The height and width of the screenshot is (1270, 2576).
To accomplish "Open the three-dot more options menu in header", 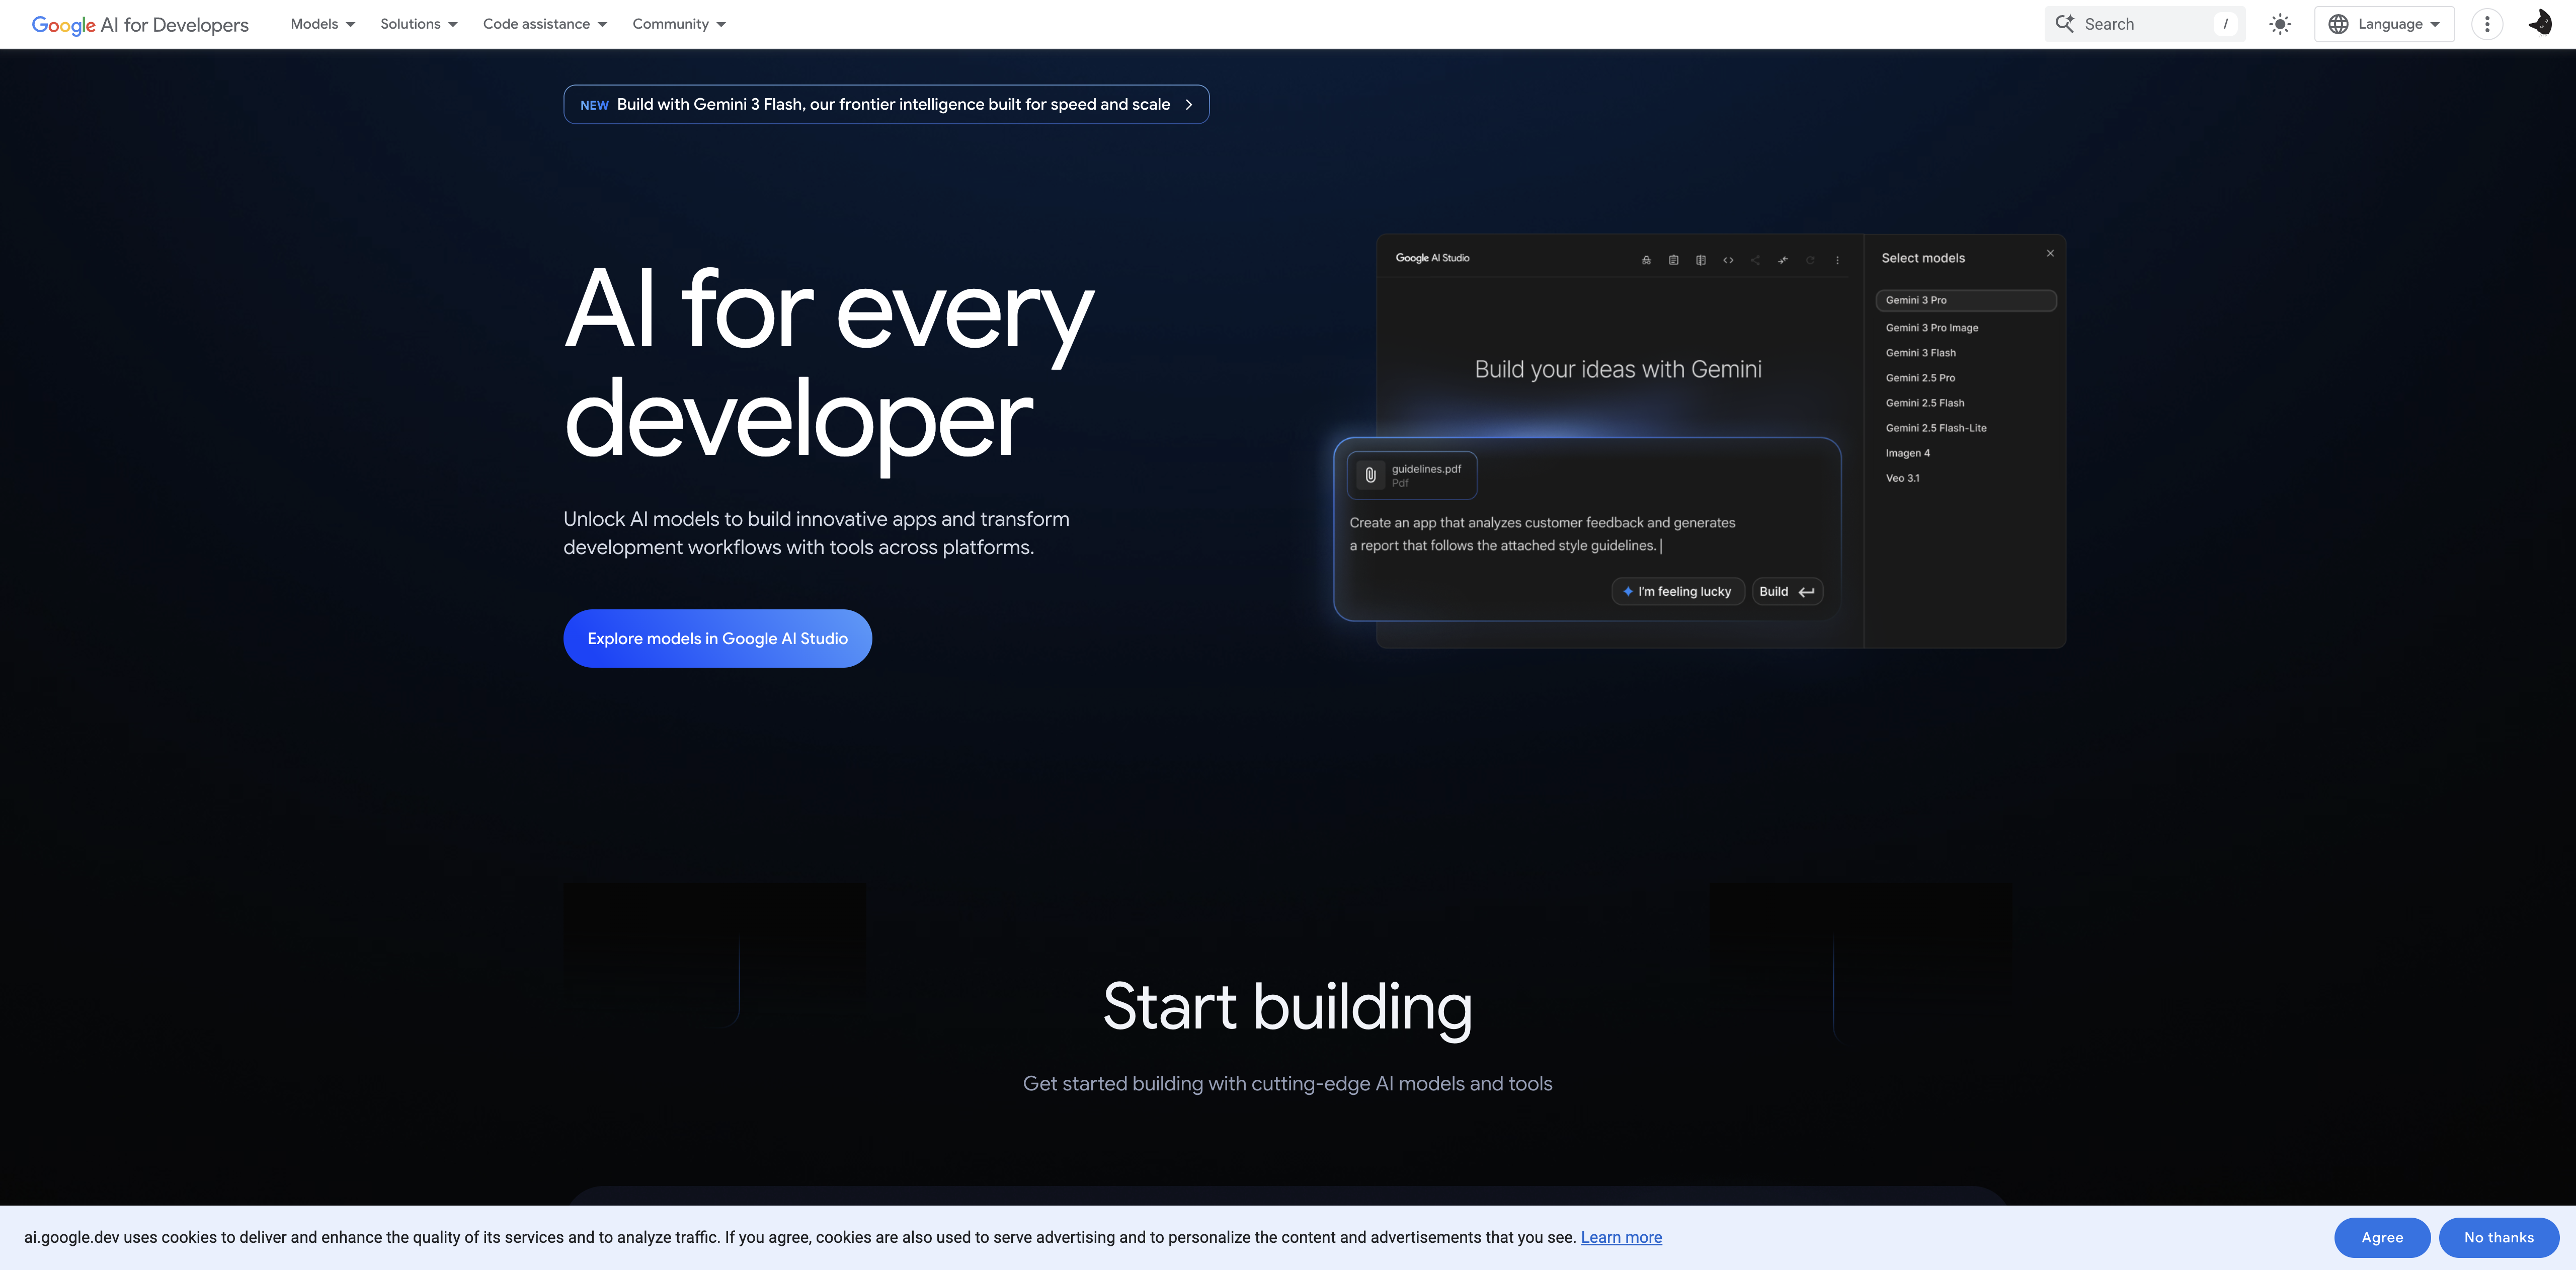I will pos(2487,24).
